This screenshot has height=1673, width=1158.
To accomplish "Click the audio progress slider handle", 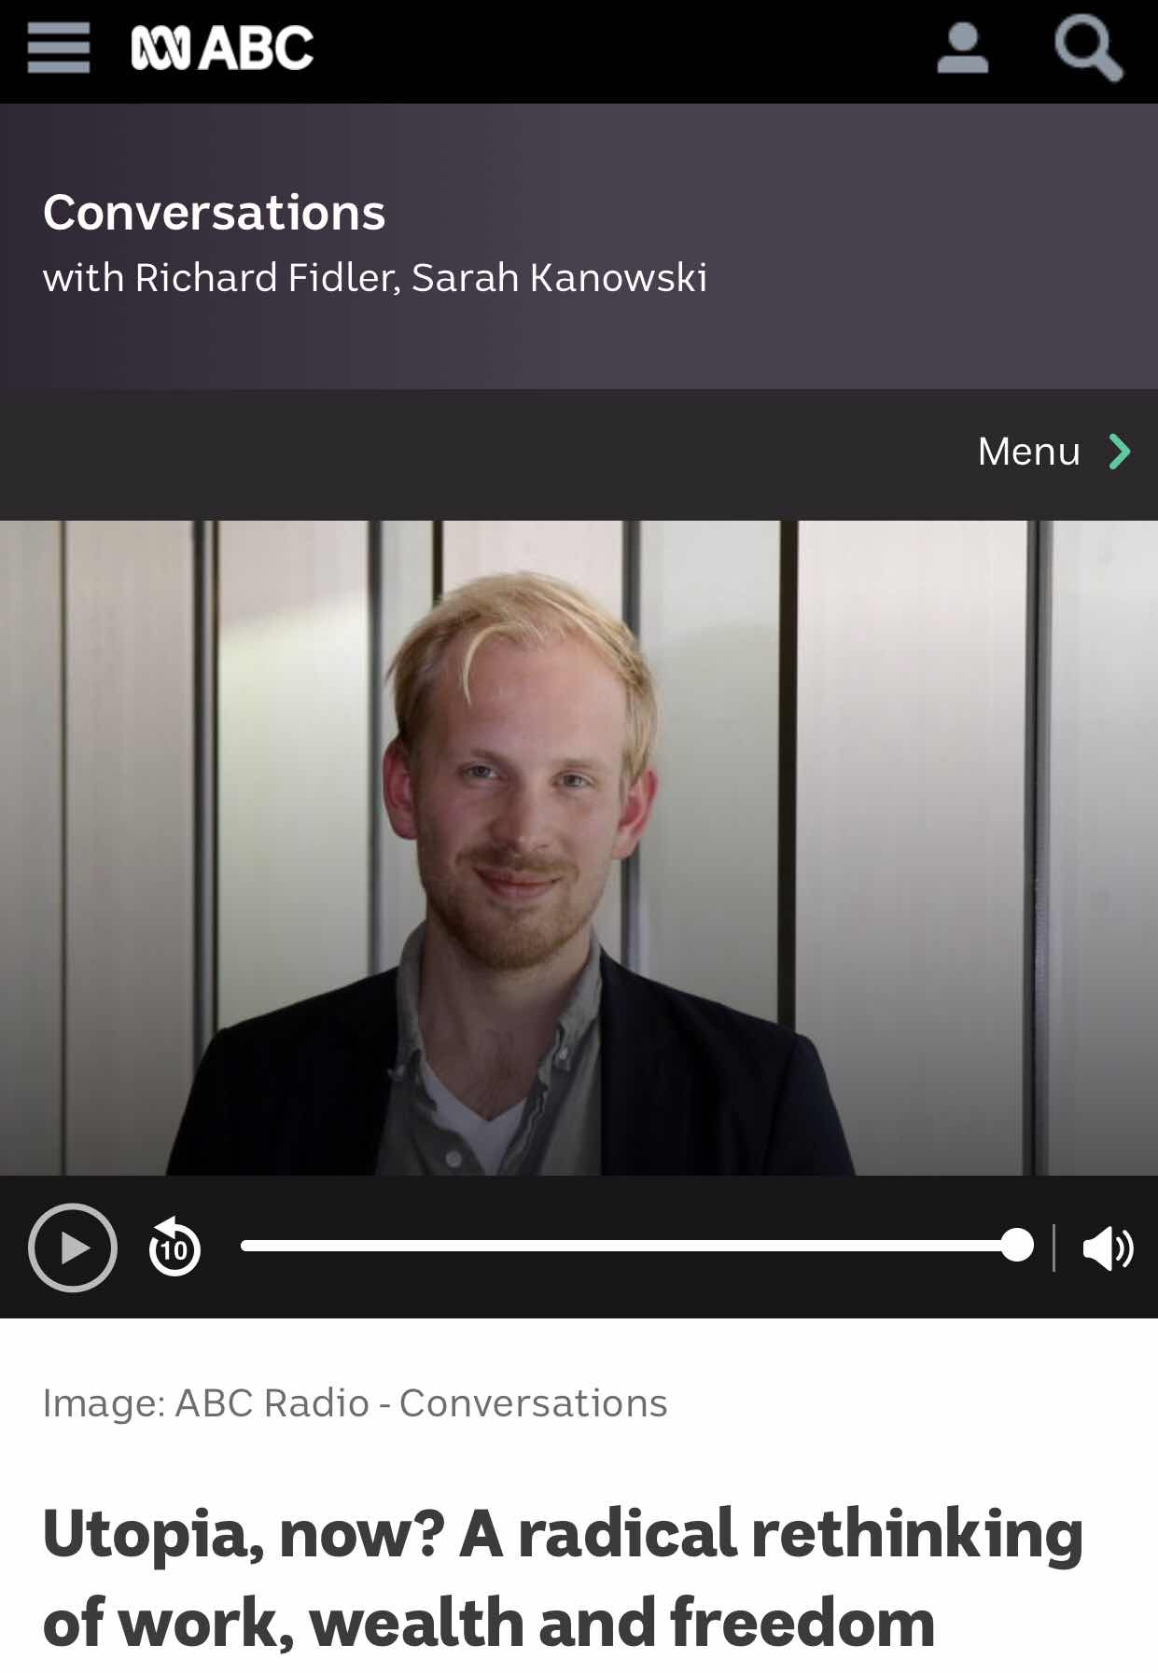I will pos(1016,1246).
